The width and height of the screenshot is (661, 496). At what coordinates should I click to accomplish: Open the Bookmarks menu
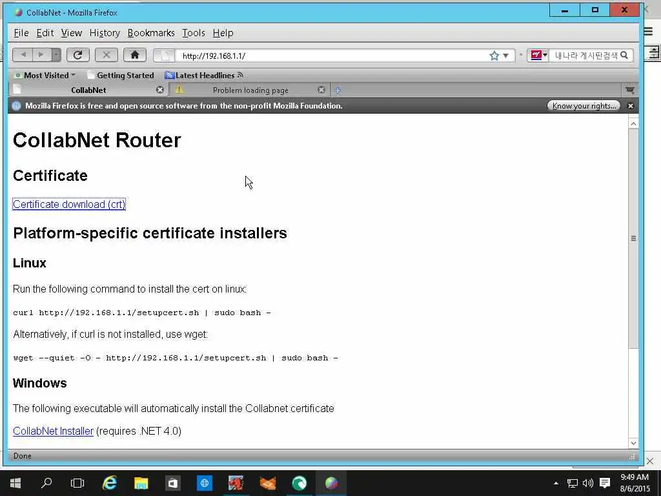151,33
